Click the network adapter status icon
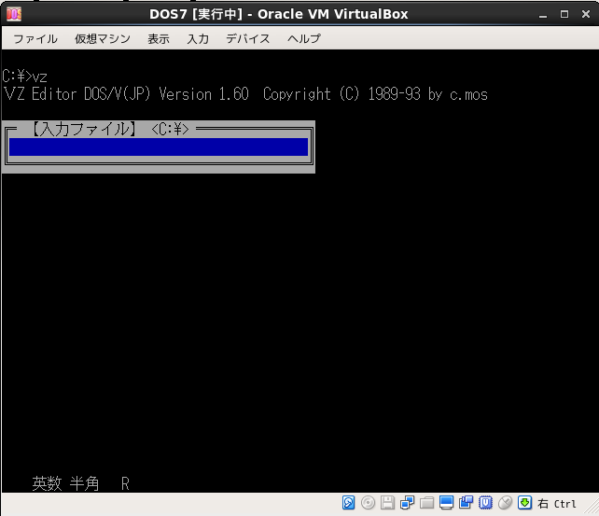The image size is (599, 516). coord(407,503)
